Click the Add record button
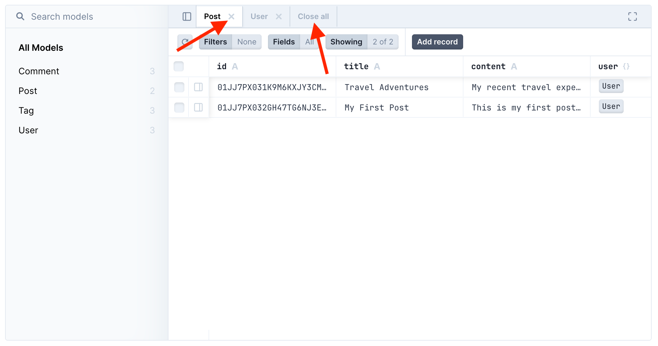Viewport: 658px width, 346px height. pos(437,42)
